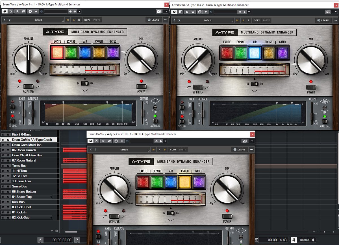Choose Gated in Drum OnMic plugin
Viewport: 339px width, 245px height.
(198, 182)
